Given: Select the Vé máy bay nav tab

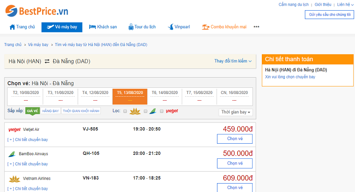Looking at the screenshot, I should pyautogui.click(x=62, y=27).
